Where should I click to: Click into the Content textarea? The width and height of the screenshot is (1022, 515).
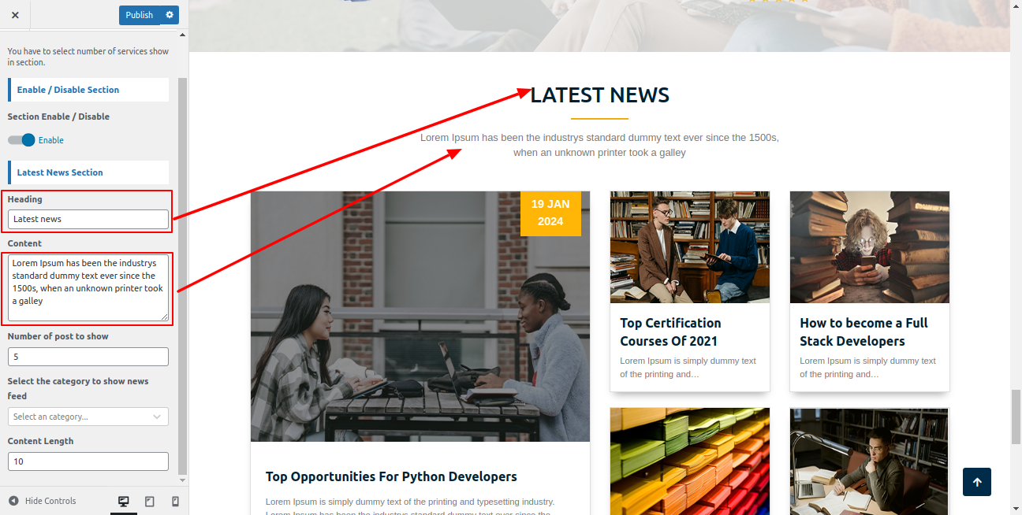point(88,287)
